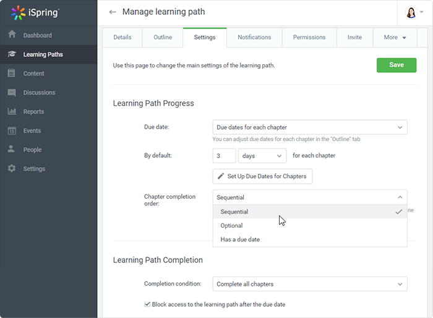
Task: Toggle Block access after due date checkbox
Action: click(x=147, y=304)
